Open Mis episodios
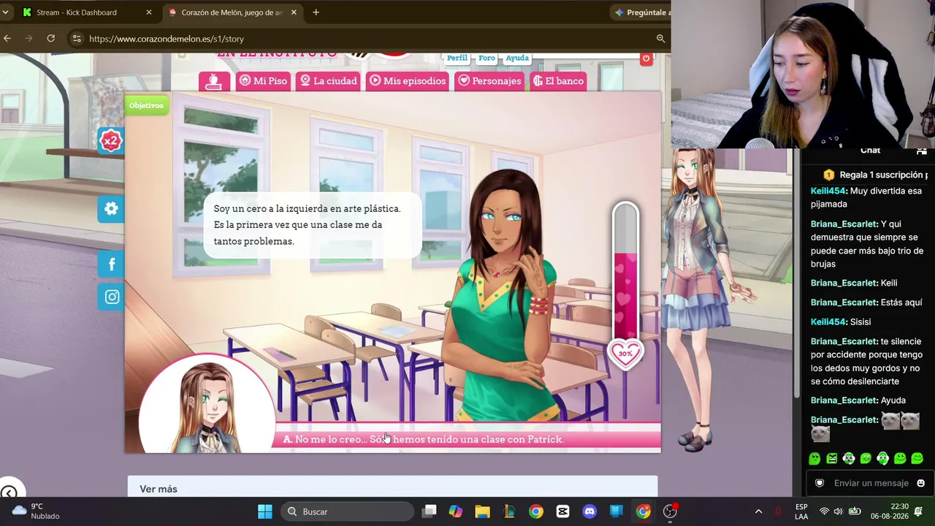The height and width of the screenshot is (526, 935). point(408,81)
